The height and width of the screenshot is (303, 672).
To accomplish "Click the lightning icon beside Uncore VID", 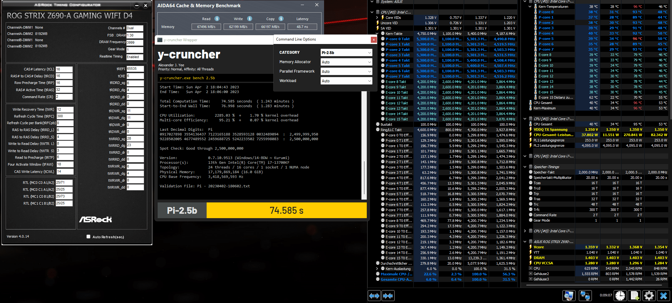I will click(x=378, y=23).
